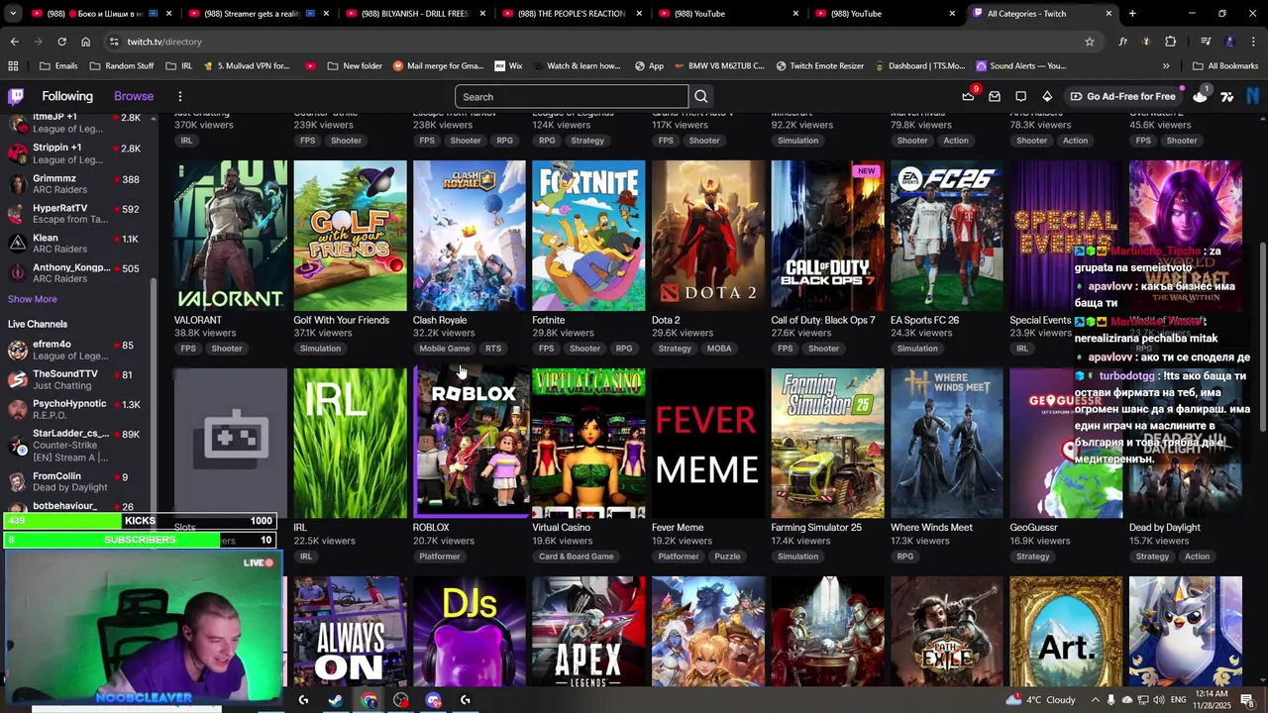The width and height of the screenshot is (1268, 713).
Task: Open the VALORANT category title link
Action: [198, 320]
